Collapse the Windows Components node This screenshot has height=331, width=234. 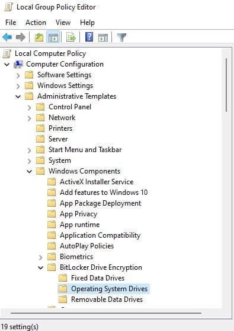click(30, 171)
